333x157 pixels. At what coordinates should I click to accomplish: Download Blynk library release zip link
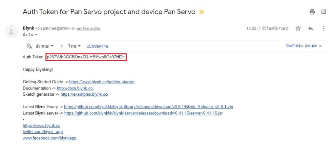[x=148, y=107]
